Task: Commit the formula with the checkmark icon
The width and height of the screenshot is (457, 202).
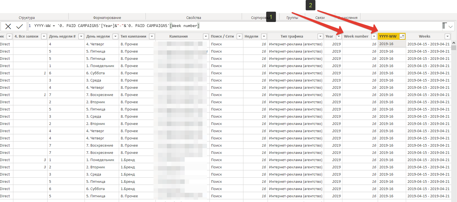Action: tap(19, 26)
